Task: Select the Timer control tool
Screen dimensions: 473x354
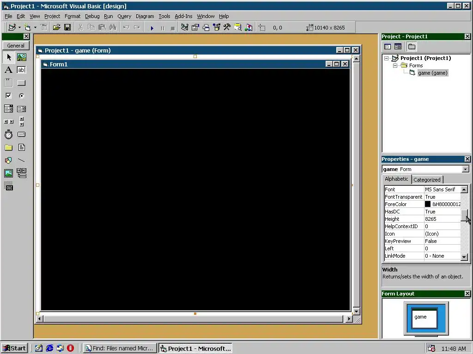Action: coord(9,134)
